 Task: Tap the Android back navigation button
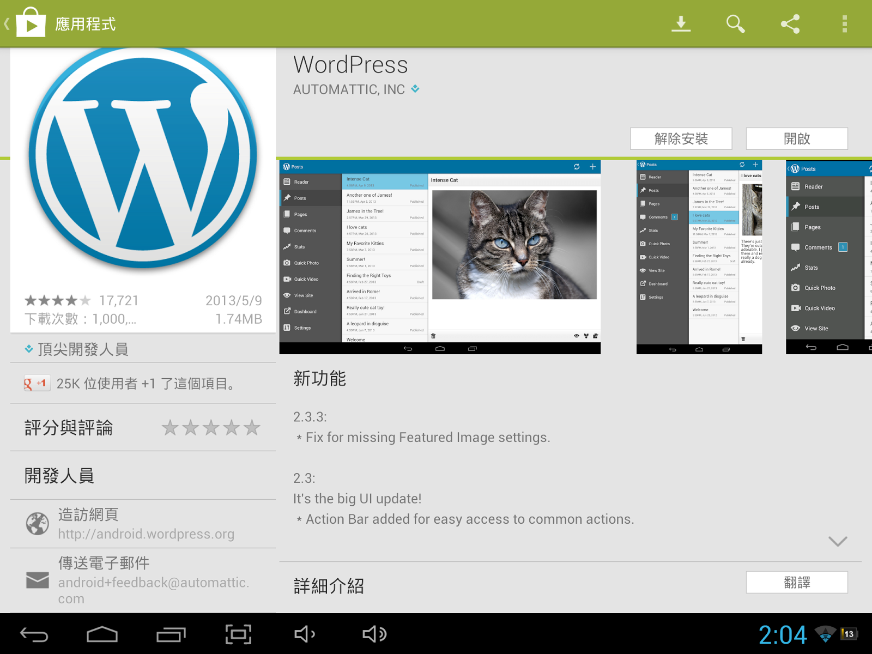tap(34, 634)
